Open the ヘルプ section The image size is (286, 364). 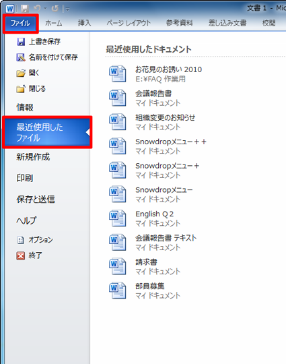pos(26,220)
